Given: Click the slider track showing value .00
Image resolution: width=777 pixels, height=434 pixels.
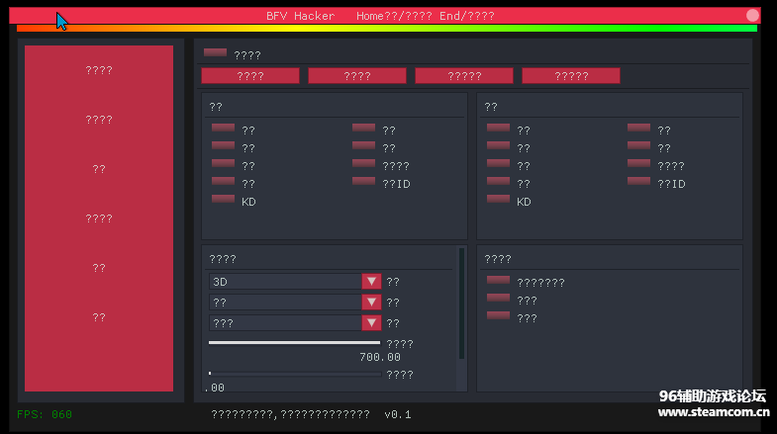Looking at the screenshot, I should pos(294,374).
